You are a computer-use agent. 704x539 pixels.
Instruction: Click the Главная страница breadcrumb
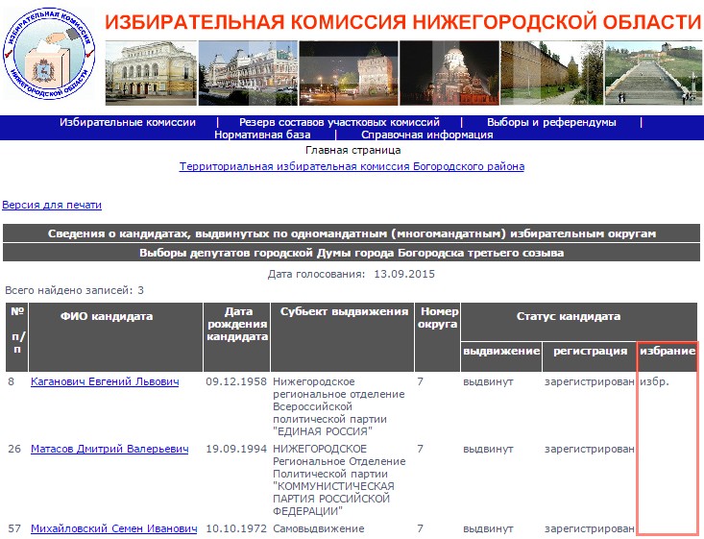tap(352, 150)
